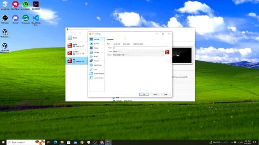This screenshot has width=259, height=145.
Task: Show hidden system tray icons
Action: (232, 142)
